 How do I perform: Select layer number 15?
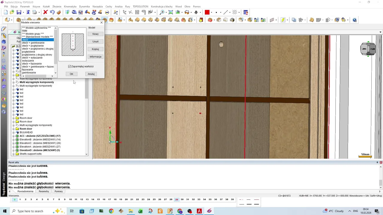[x=98, y=199]
